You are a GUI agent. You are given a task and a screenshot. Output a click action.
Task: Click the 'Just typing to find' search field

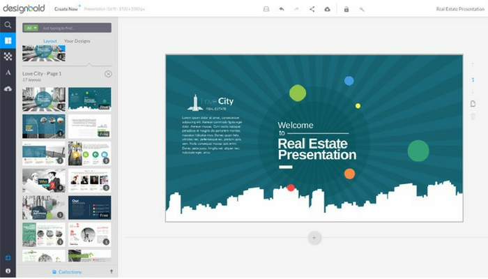[75, 28]
